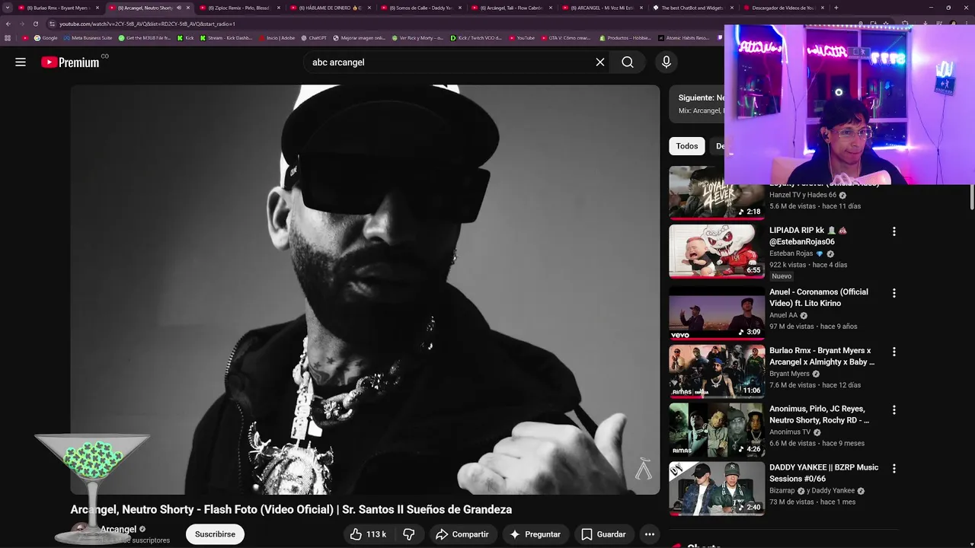The height and width of the screenshot is (548, 975).
Task: Open the tab search dropdown arrow
Action: point(8,8)
